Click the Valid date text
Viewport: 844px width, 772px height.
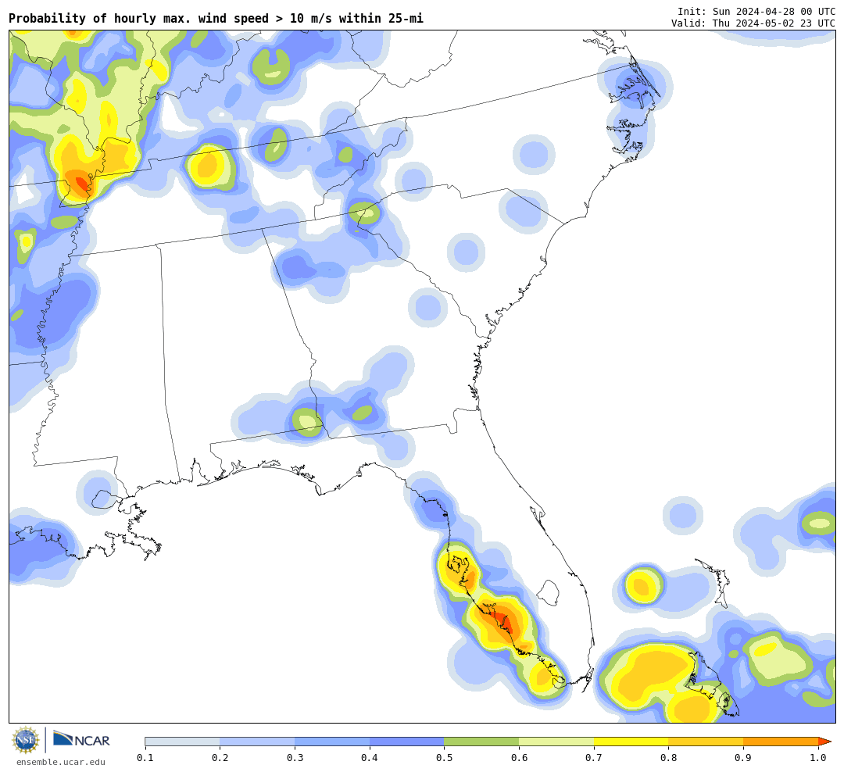[x=753, y=23]
